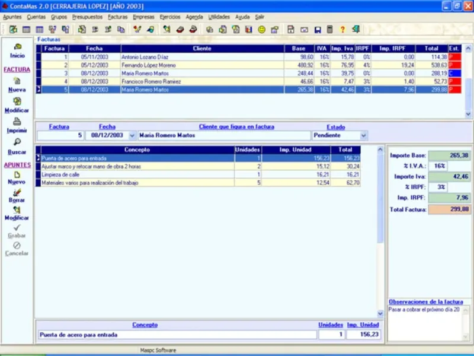Click the blue table grid toolbar icon

pos(40,29)
